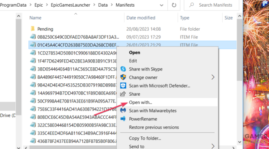
Task: Click file icon of 1F4F7D6249FED4D2BE3A90B3B91C913
Action: [x=33, y=61]
